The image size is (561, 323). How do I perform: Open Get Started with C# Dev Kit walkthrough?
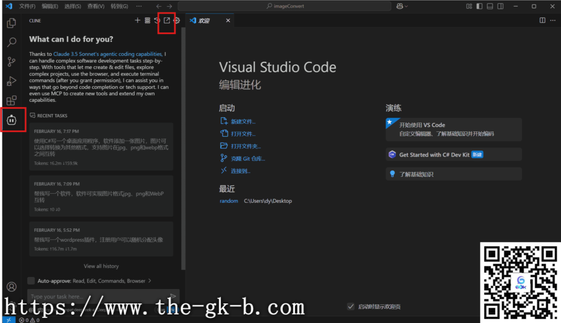pyautogui.click(x=454, y=154)
